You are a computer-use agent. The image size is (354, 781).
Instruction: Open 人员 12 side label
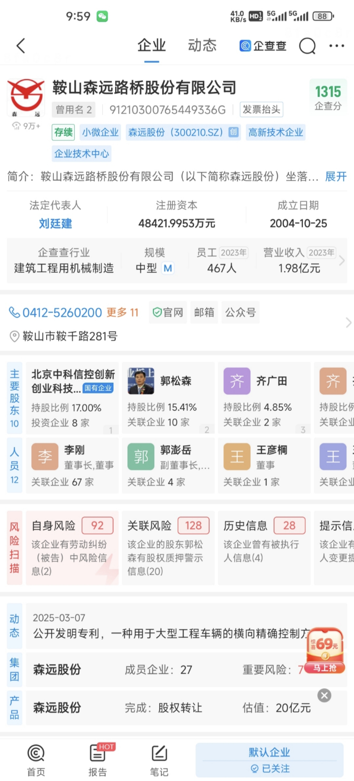pyautogui.click(x=14, y=465)
